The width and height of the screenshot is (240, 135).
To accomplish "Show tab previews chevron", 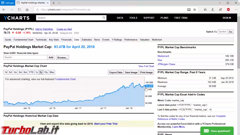I will (59, 3).
